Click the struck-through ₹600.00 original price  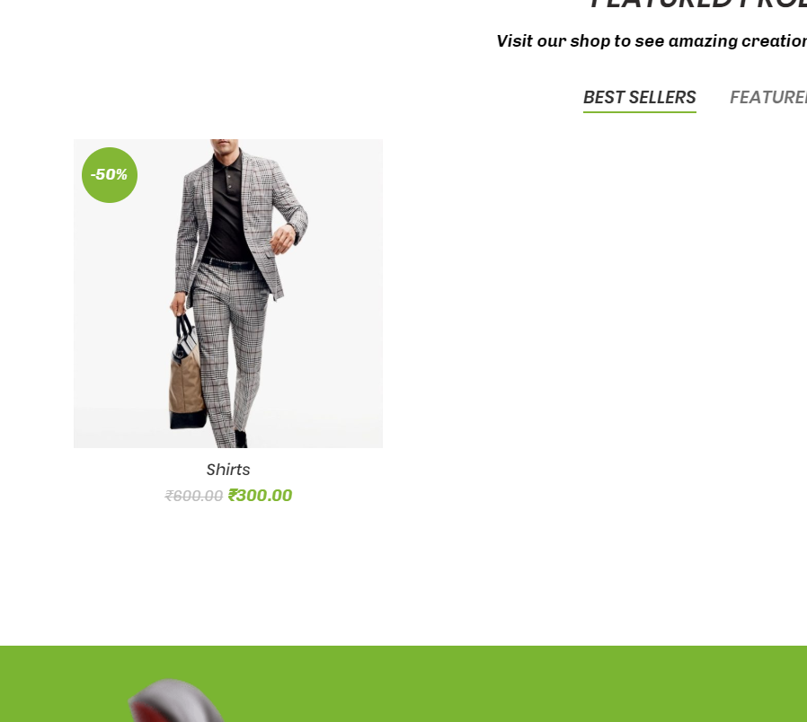[x=193, y=496]
